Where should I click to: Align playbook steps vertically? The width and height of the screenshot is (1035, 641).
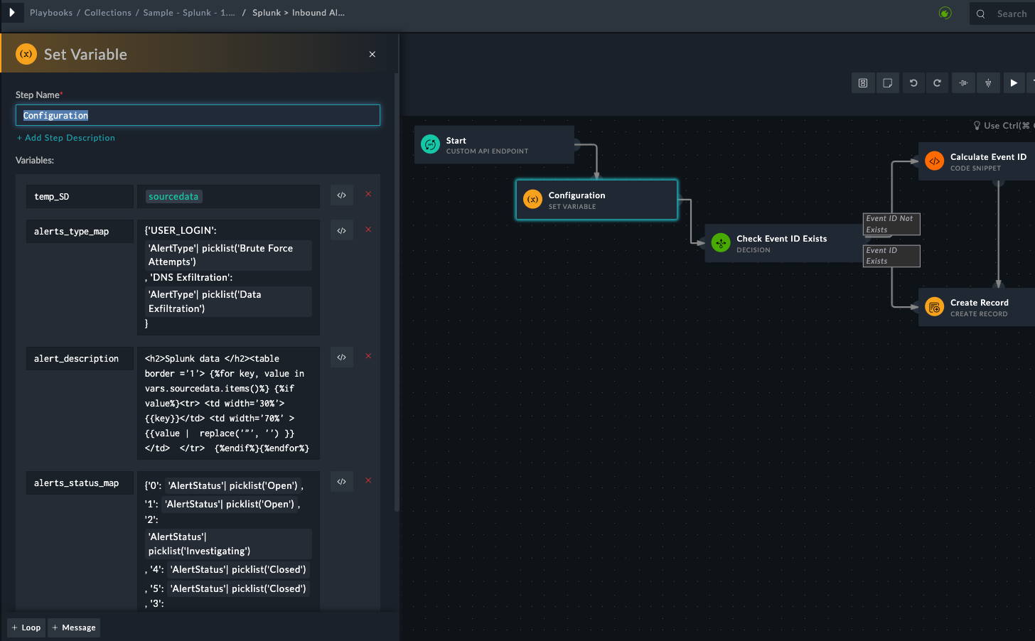click(988, 83)
